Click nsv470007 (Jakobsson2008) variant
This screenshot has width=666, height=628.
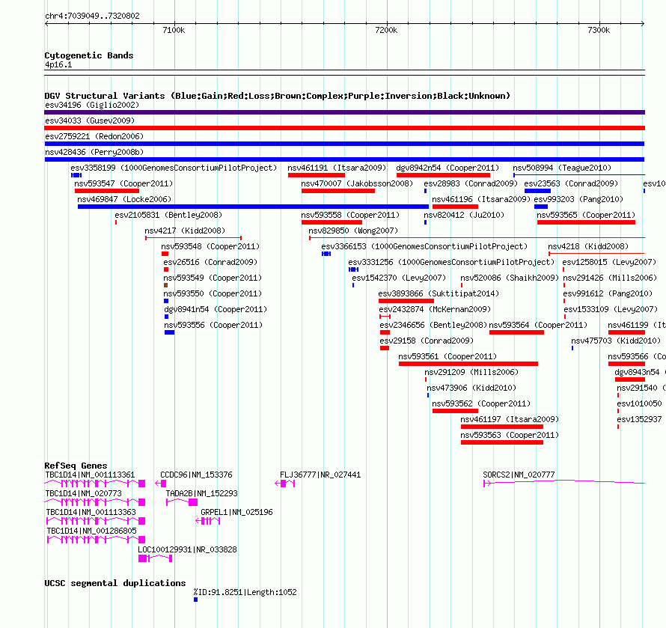pos(338,191)
